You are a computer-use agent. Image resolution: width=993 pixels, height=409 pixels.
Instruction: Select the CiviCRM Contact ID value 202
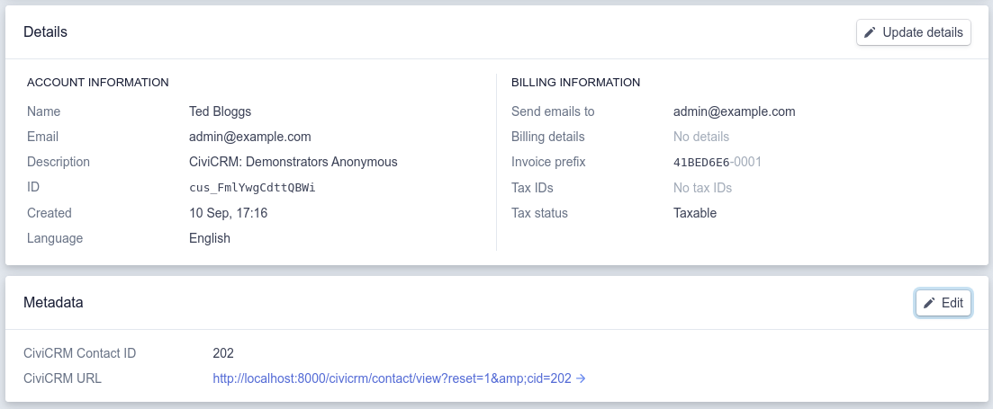[223, 353]
